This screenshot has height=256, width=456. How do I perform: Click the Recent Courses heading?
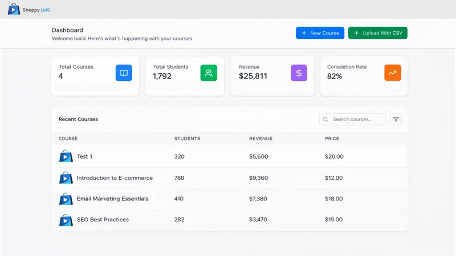(78, 119)
